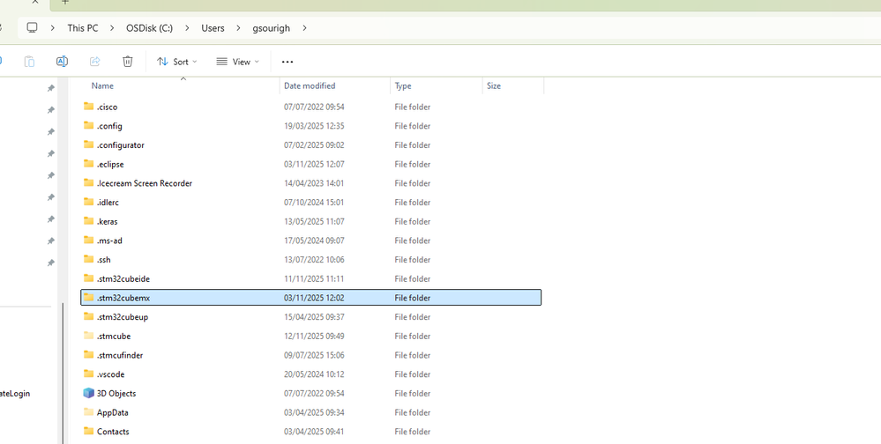The height and width of the screenshot is (444, 881).
Task: Click the AppData folder name
Action: 112,412
